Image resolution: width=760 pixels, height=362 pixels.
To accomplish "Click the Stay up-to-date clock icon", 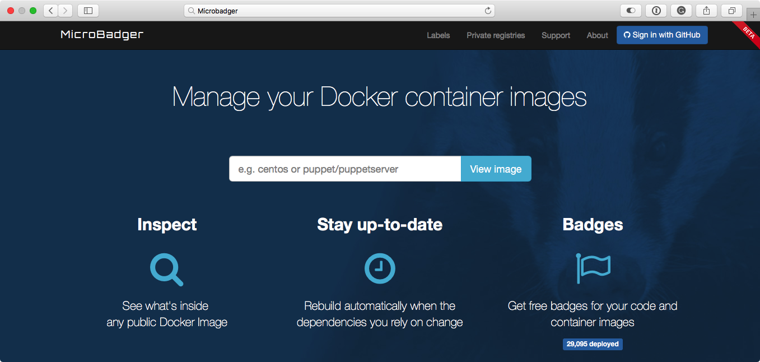I will coord(380,268).
